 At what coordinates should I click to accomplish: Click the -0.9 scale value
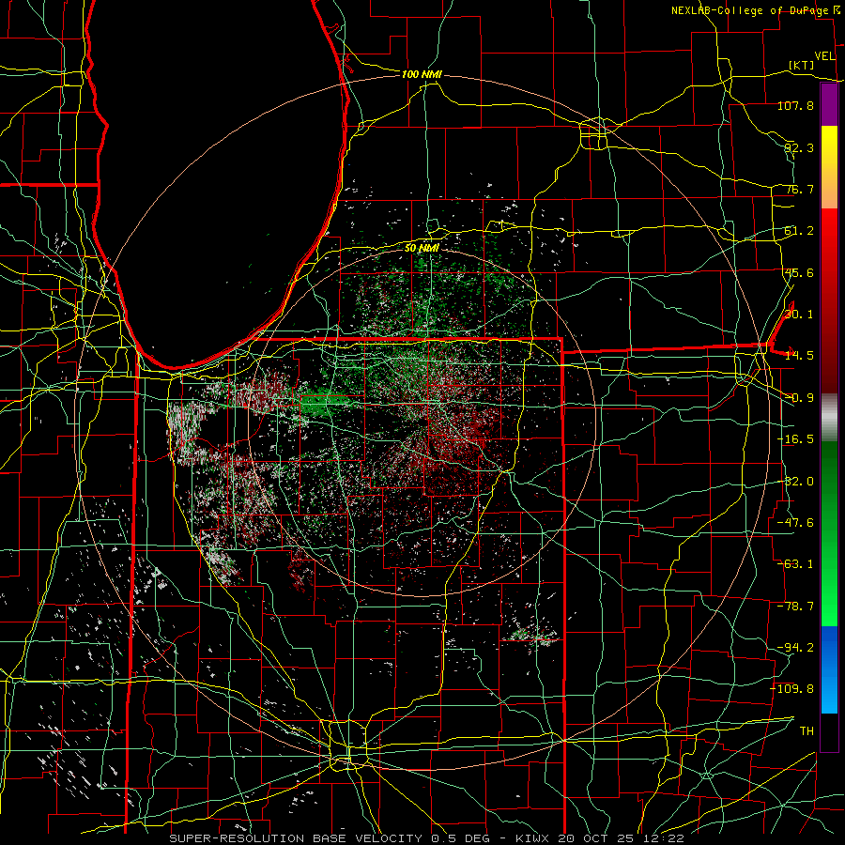(799, 398)
